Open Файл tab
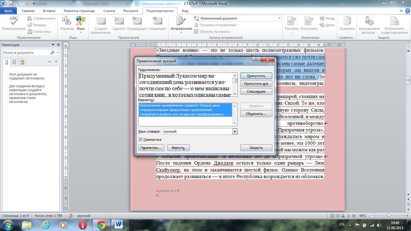Image resolution: width=411 pixels, height=231 pixels. (8, 11)
